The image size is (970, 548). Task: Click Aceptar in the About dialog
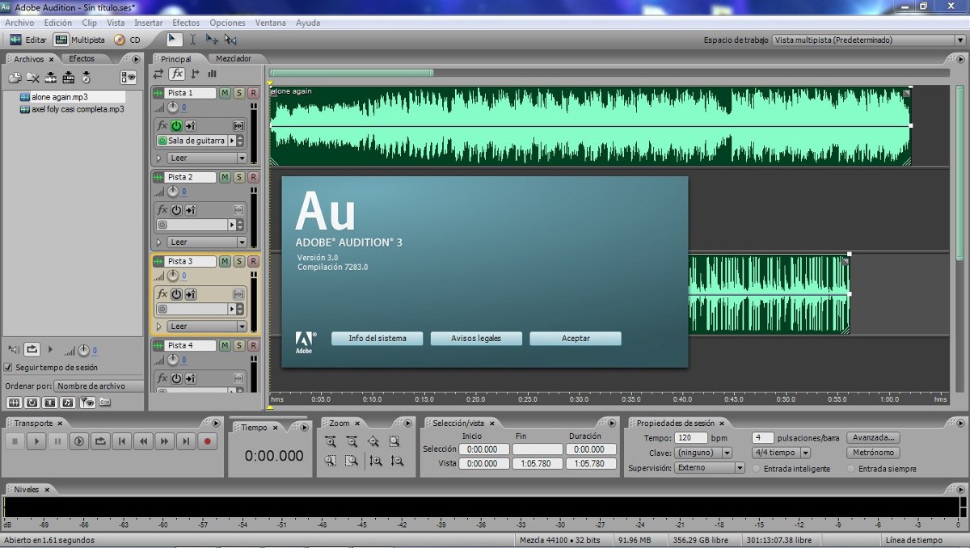tap(576, 339)
